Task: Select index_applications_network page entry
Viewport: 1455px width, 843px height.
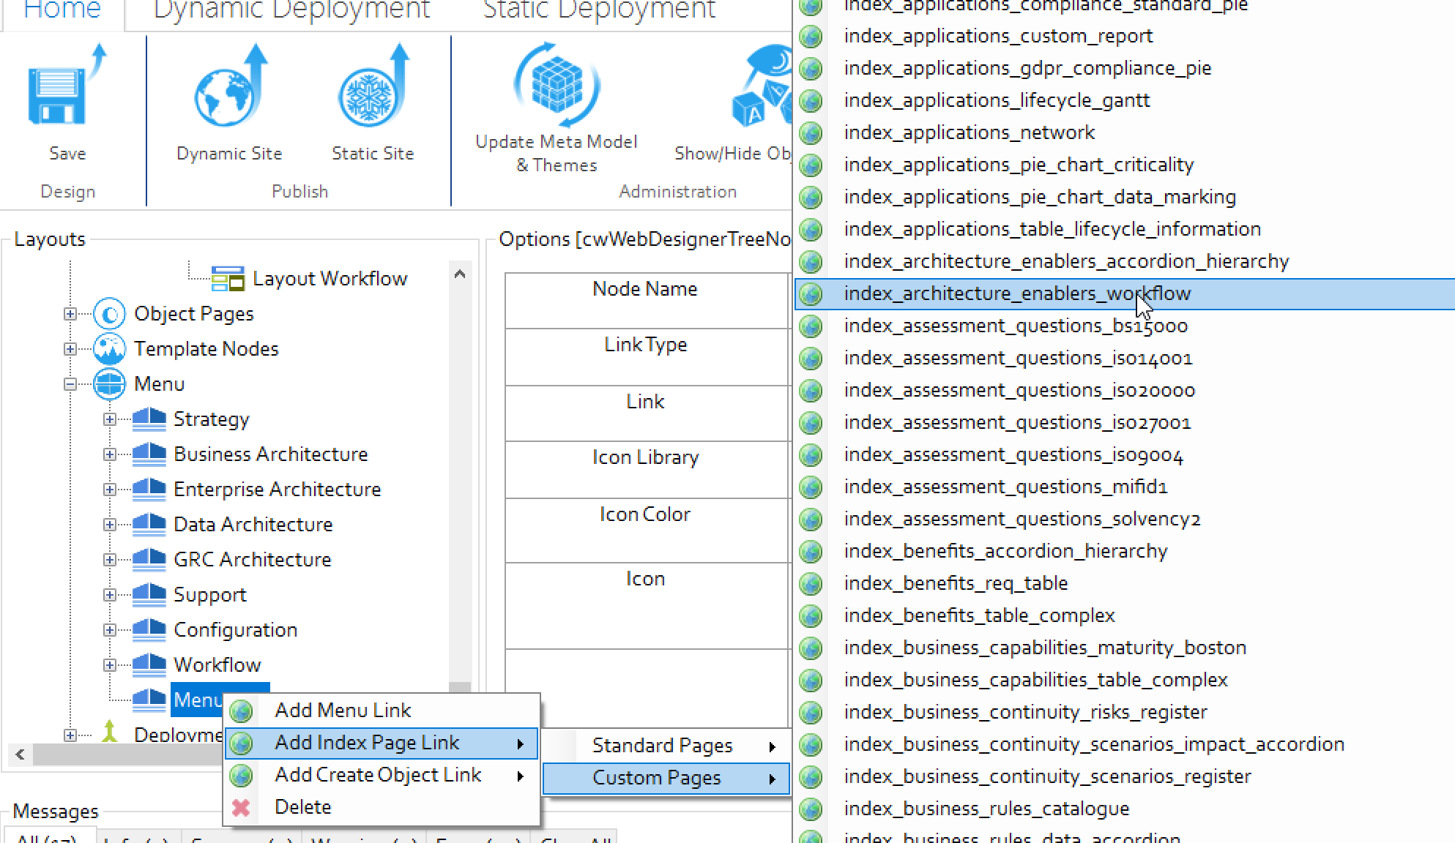Action: click(x=969, y=132)
